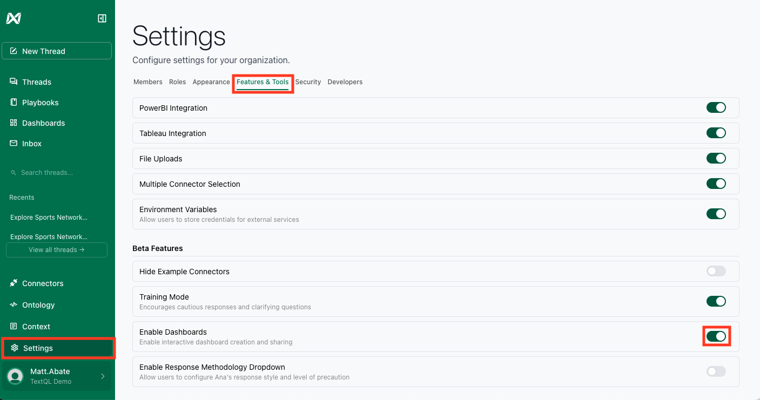Click the Settings gear in the sidebar
Viewport: 760px width, 400px height.
tap(39, 348)
